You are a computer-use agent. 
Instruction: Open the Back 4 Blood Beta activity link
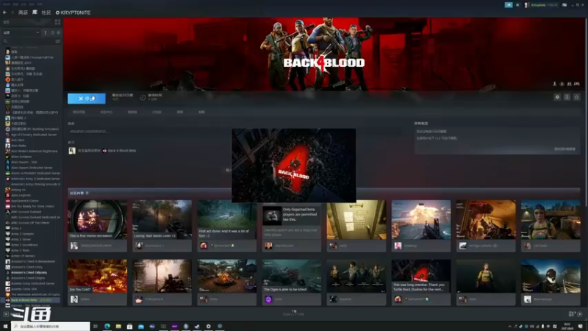122,151
